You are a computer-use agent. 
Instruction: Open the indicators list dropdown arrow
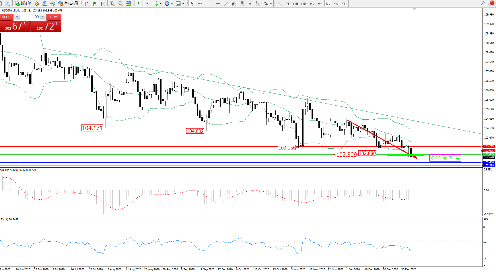[161, 3]
